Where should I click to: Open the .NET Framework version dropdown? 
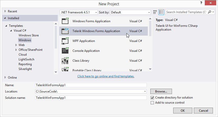coord(79,12)
